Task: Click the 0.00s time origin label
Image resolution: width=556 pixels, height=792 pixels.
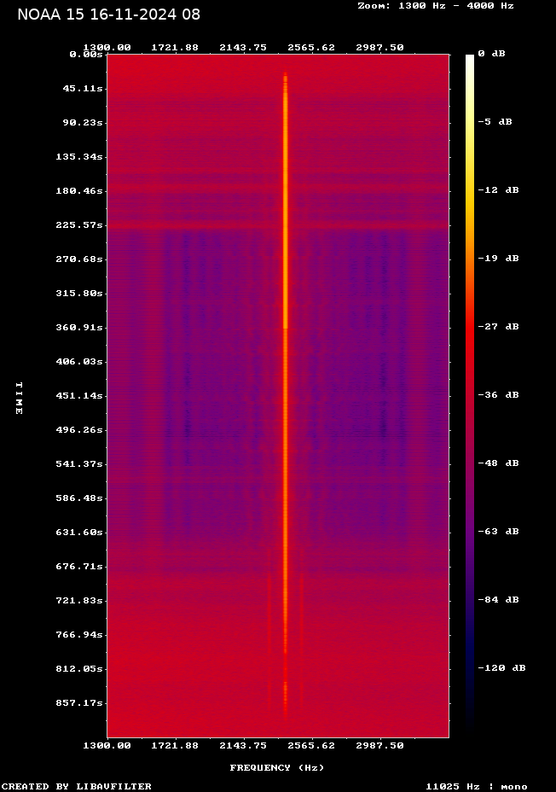Action: (86, 54)
